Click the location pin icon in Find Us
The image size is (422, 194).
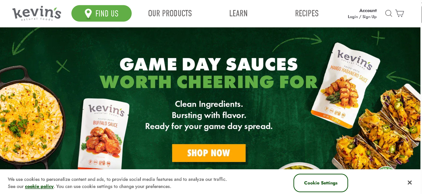pos(88,14)
